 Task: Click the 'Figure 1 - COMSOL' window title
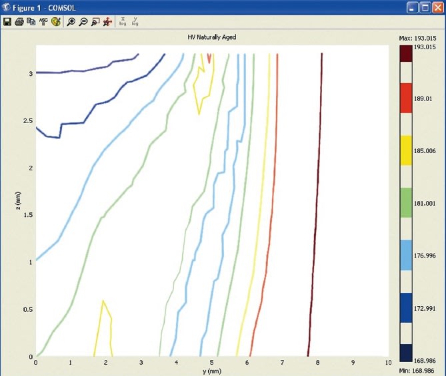(44, 8)
